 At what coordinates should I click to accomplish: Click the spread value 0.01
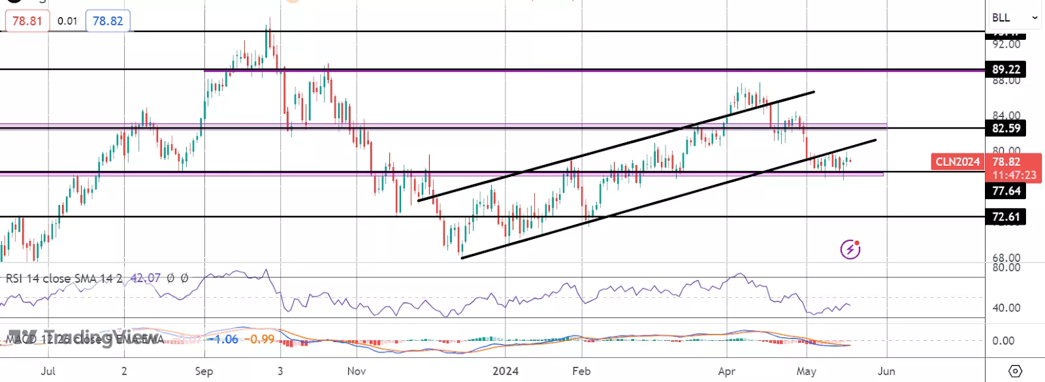pos(67,21)
